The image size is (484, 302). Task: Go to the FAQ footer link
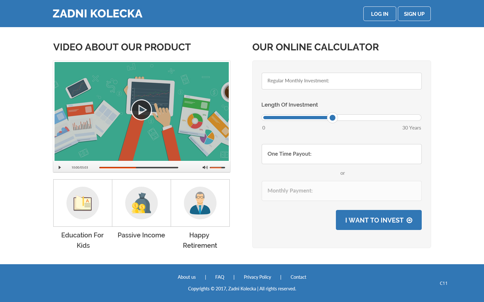[x=220, y=277]
